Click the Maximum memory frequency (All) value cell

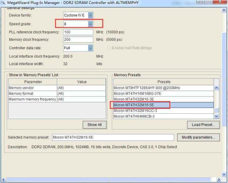click(81, 99)
